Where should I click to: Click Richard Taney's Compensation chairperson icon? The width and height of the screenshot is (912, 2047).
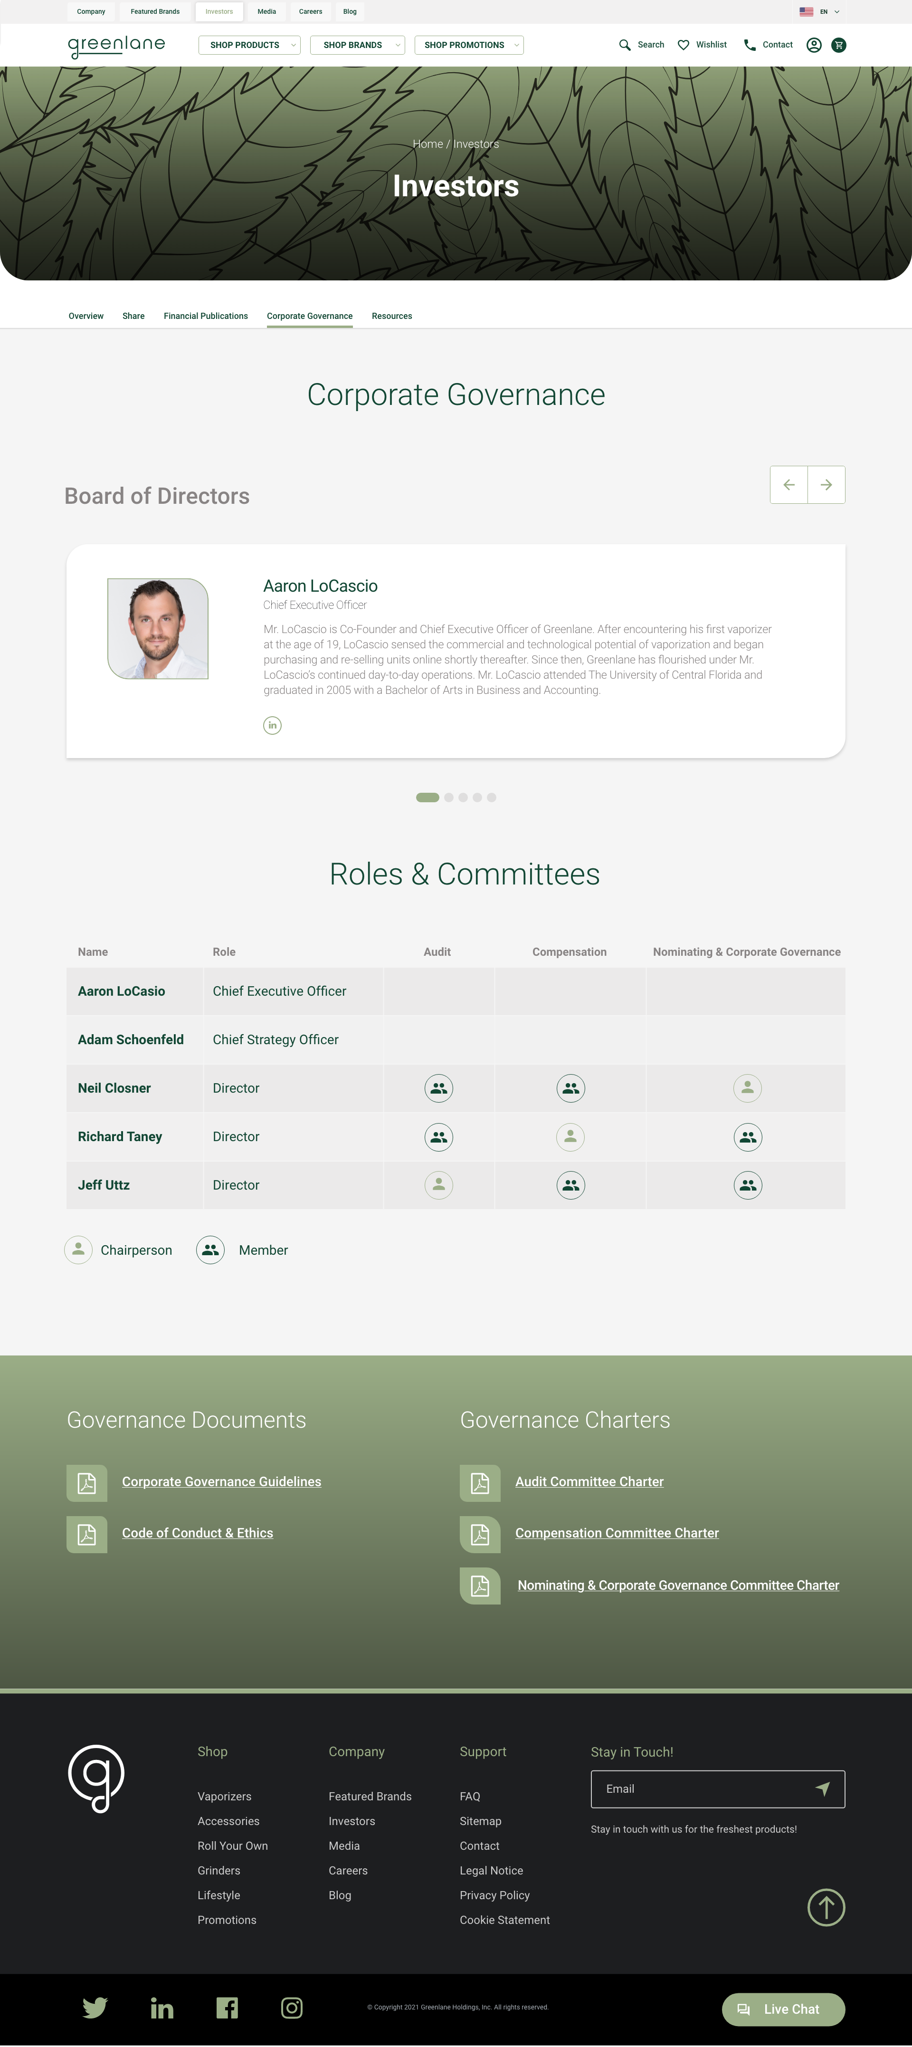pos(570,1137)
